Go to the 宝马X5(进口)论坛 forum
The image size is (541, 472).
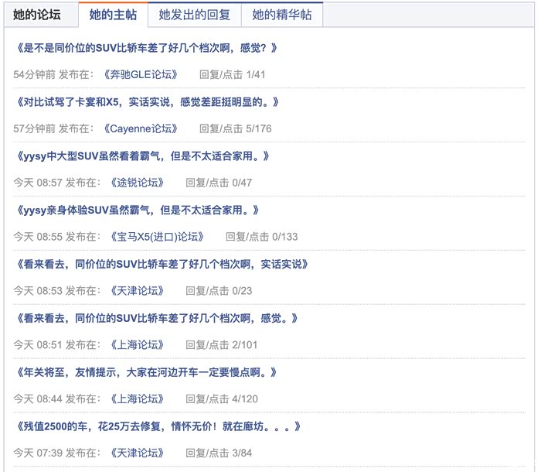[x=158, y=237]
